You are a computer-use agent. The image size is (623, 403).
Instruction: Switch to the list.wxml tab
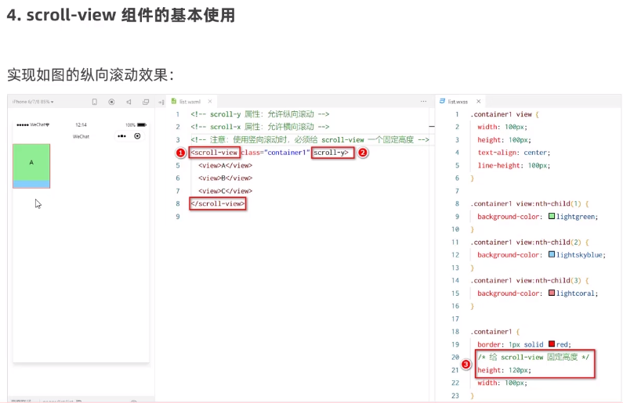[x=190, y=102]
